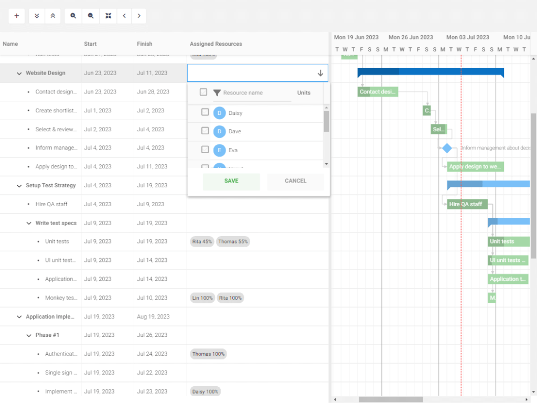537x403 pixels.
Task: Click the Lin 100% resource chip
Action: point(202,298)
